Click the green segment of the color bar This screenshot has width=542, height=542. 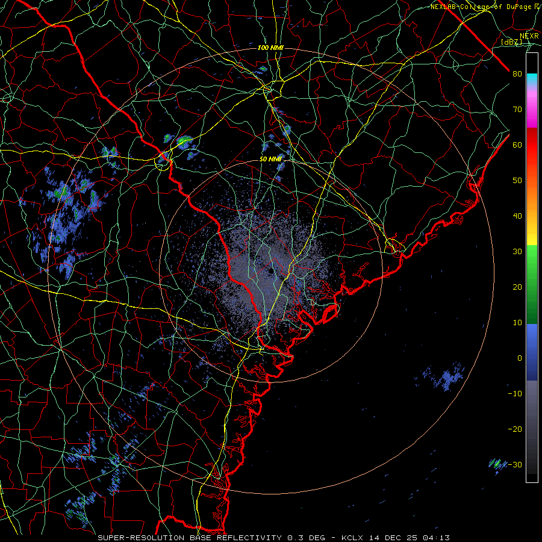click(x=532, y=284)
